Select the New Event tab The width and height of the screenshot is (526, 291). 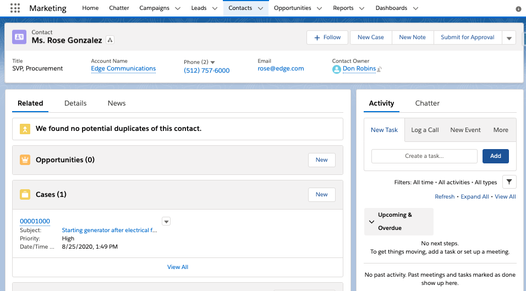[x=465, y=130]
